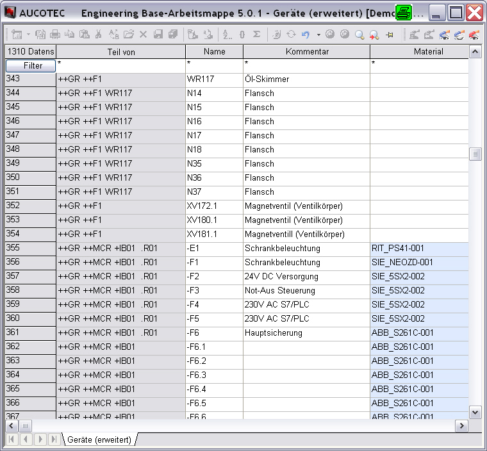Screen dimensions: 487x451
Task: Click the circular refresh arrows icon
Action: (x=291, y=35)
